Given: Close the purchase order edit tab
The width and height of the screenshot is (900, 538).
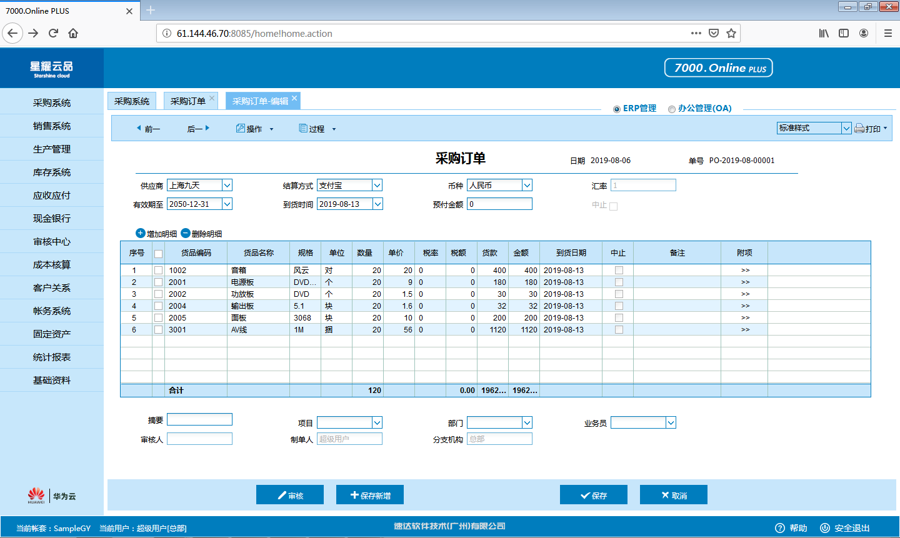Looking at the screenshot, I should pos(294,97).
